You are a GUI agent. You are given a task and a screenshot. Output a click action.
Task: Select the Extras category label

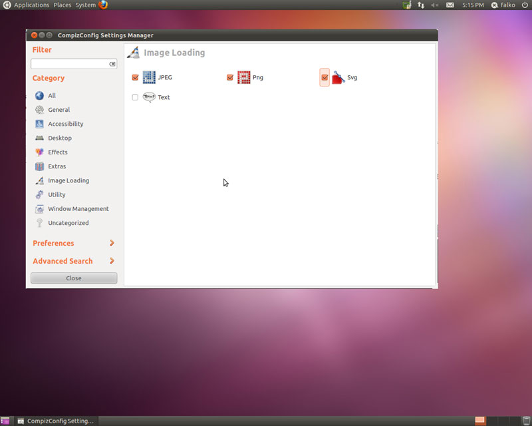tap(57, 166)
